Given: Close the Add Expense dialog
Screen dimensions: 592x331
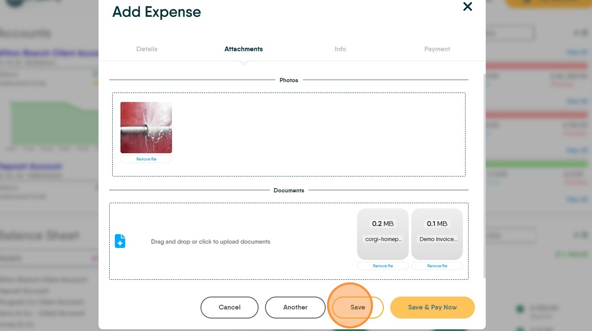Looking at the screenshot, I should [467, 7].
